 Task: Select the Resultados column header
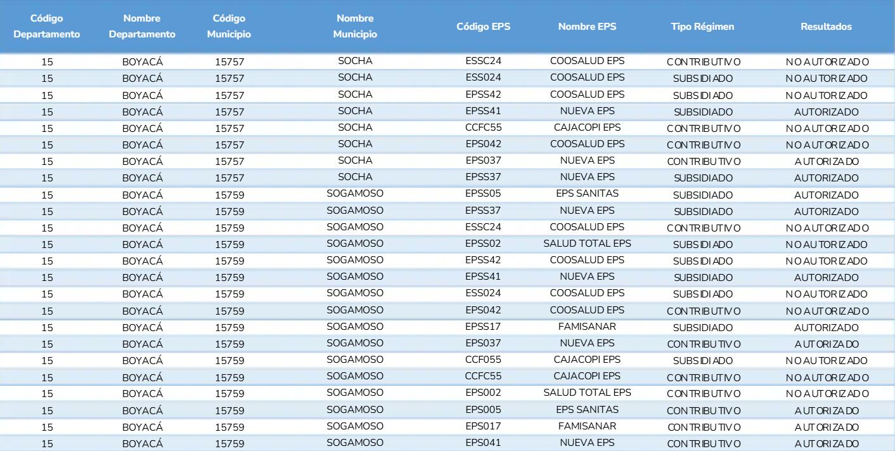click(x=826, y=27)
